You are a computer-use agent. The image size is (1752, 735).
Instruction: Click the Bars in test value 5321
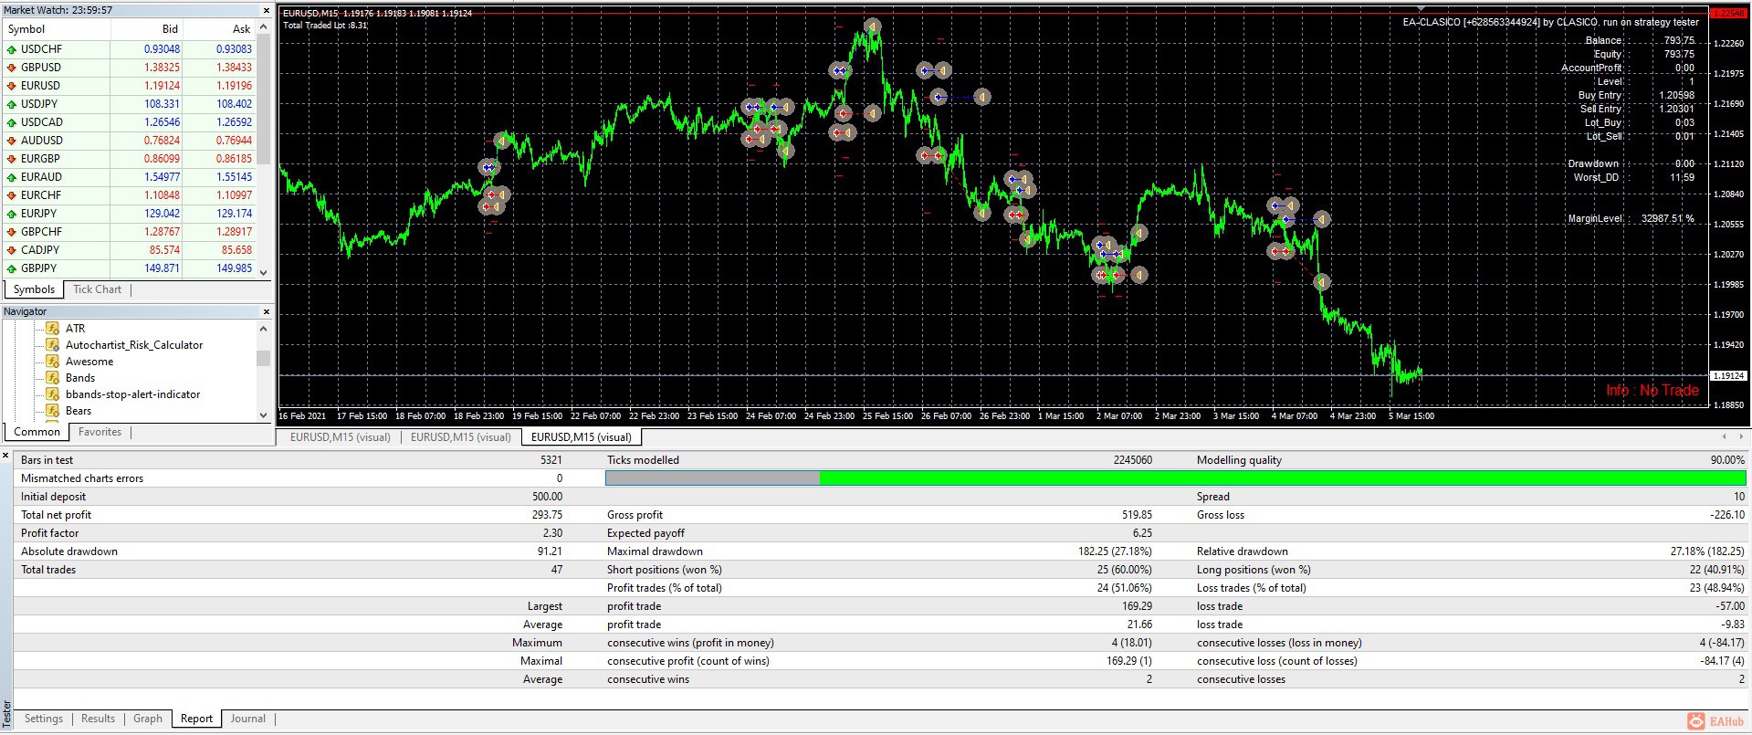click(x=551, y=460)
